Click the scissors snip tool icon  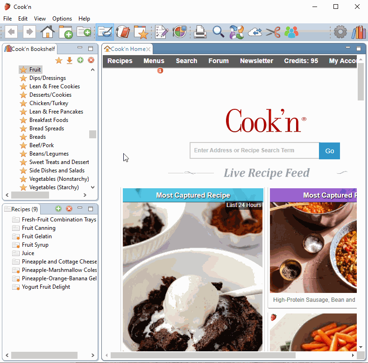click(x=273, y=32)
